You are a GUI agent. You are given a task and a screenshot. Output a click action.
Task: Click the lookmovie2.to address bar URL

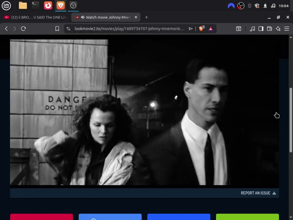pyautogui.click(x=129, y=29)
